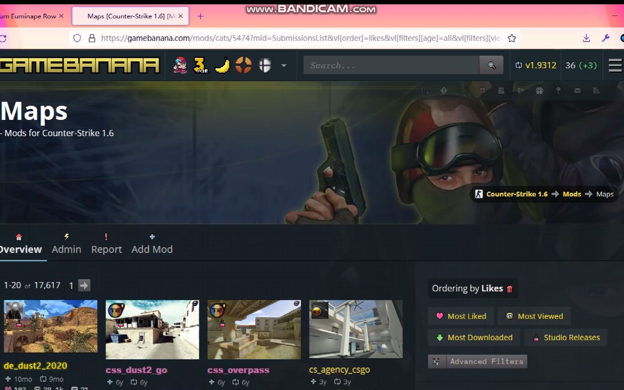Image resolution: width=624 pixels, height=390 pixels.
Task: Close the Maps Counter-Strike browser tab
Action: pos(181,16)
